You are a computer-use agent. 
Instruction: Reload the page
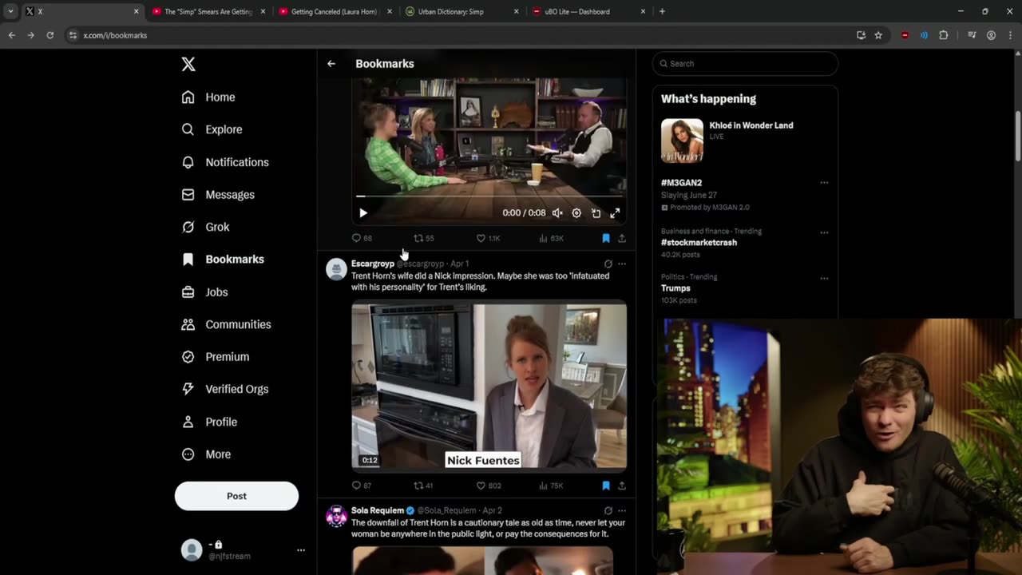pos(50,35)
